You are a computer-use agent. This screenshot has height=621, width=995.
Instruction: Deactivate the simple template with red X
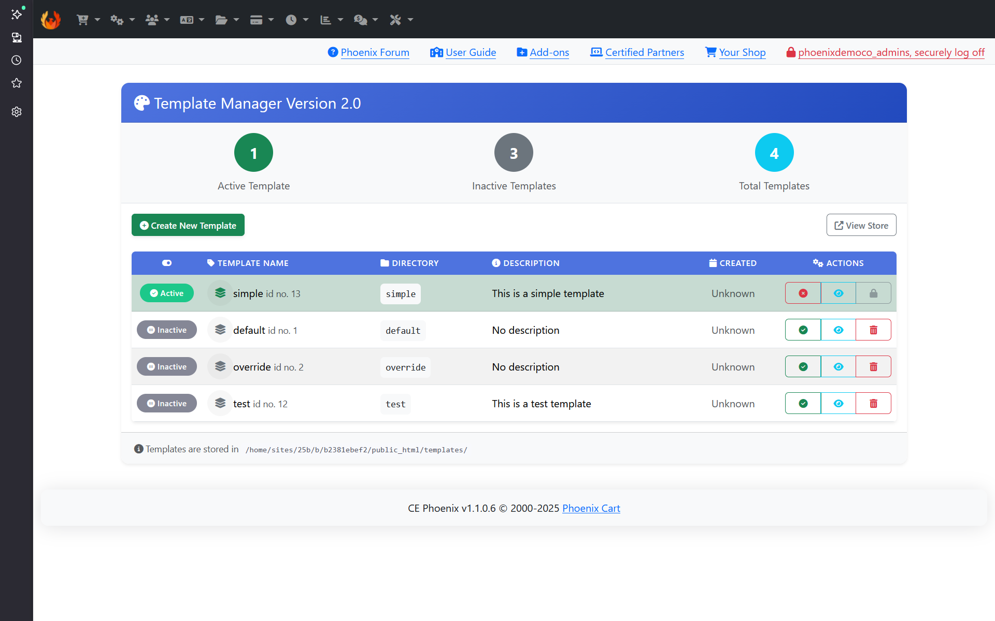(x=803, y=293)
